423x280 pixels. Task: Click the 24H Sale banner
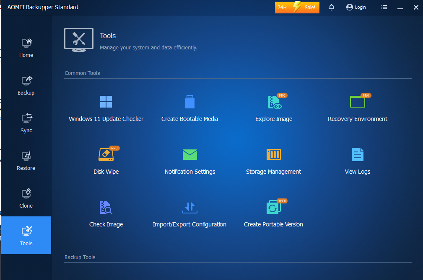pos(297,7)
